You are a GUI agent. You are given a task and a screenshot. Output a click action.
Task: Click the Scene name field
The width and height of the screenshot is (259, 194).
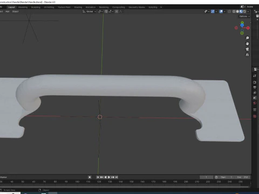pos(253,7)
